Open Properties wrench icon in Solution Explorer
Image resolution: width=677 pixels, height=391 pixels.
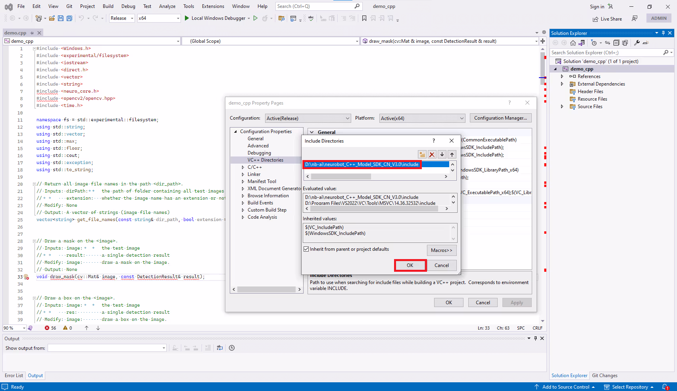(x=637, y=43)
